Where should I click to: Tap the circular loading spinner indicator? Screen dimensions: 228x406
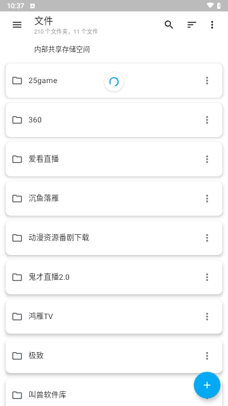pos(114,82)
